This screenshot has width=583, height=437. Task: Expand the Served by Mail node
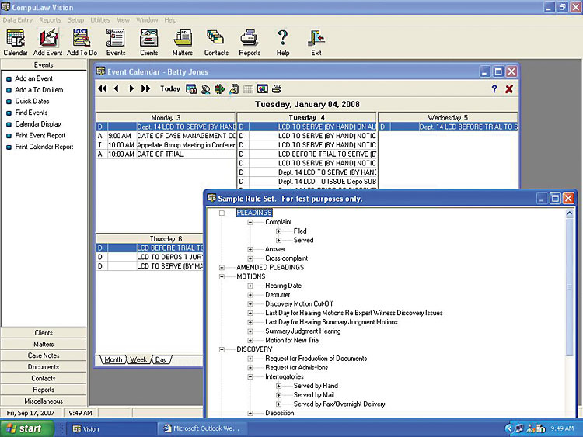tap(278, 395)
